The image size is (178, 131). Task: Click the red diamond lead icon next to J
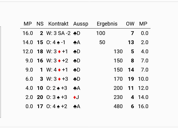click(x=75, y=97)
